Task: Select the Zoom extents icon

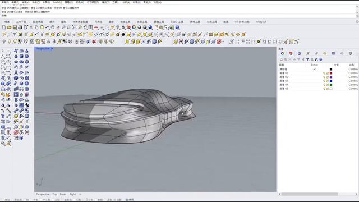Action: tap(75, 27)
